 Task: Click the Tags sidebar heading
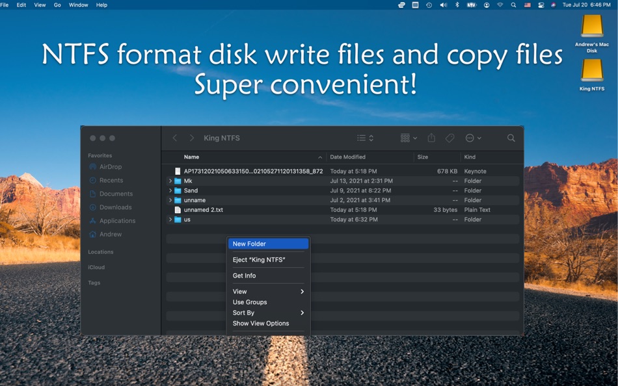[x=94, y=283]
